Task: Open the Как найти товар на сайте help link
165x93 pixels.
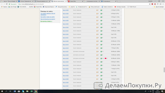Action: click(47, 17)
